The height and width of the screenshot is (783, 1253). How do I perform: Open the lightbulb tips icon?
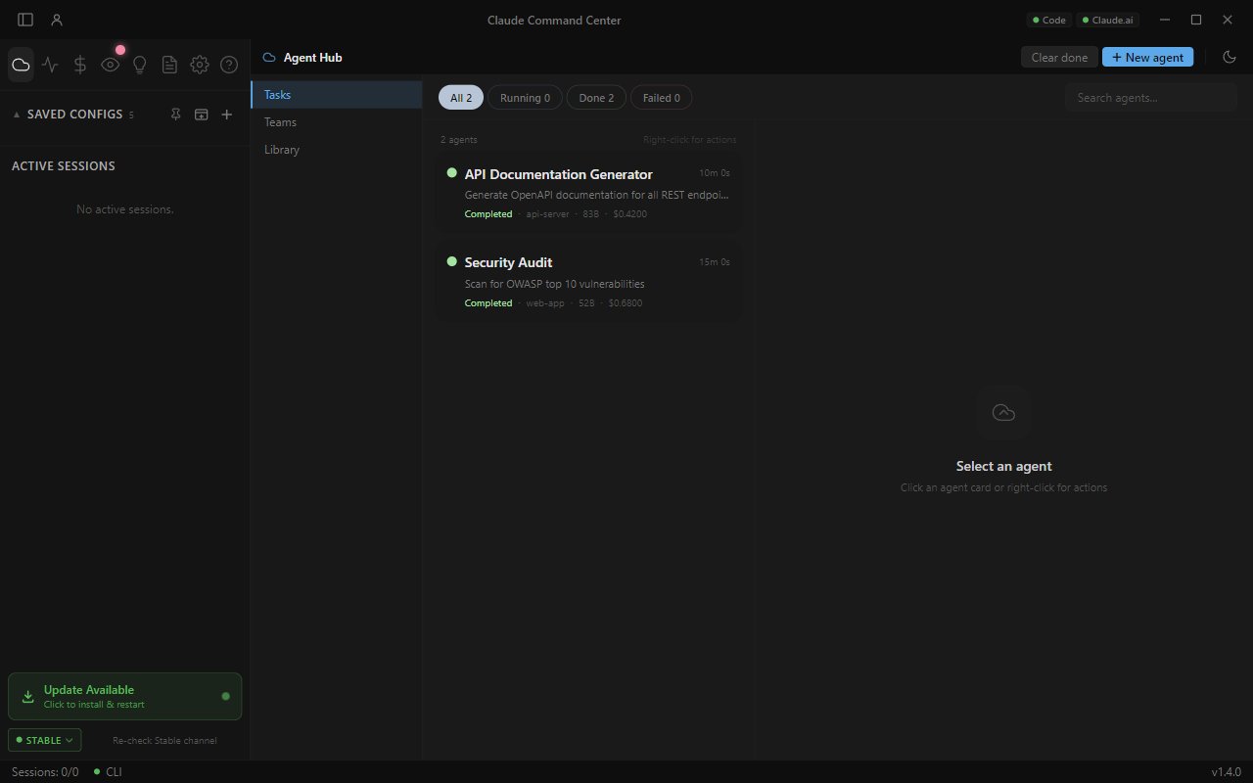(140, 65)
